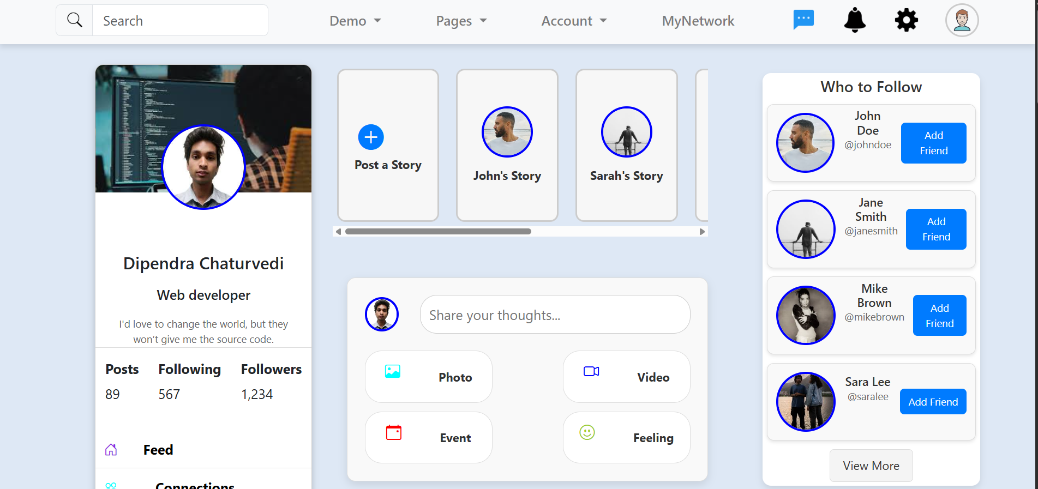Image resolution: width=1038 pixels, height=489 pixels.
Task: Add Sara Lee as friend
Action: pos(933,402)
